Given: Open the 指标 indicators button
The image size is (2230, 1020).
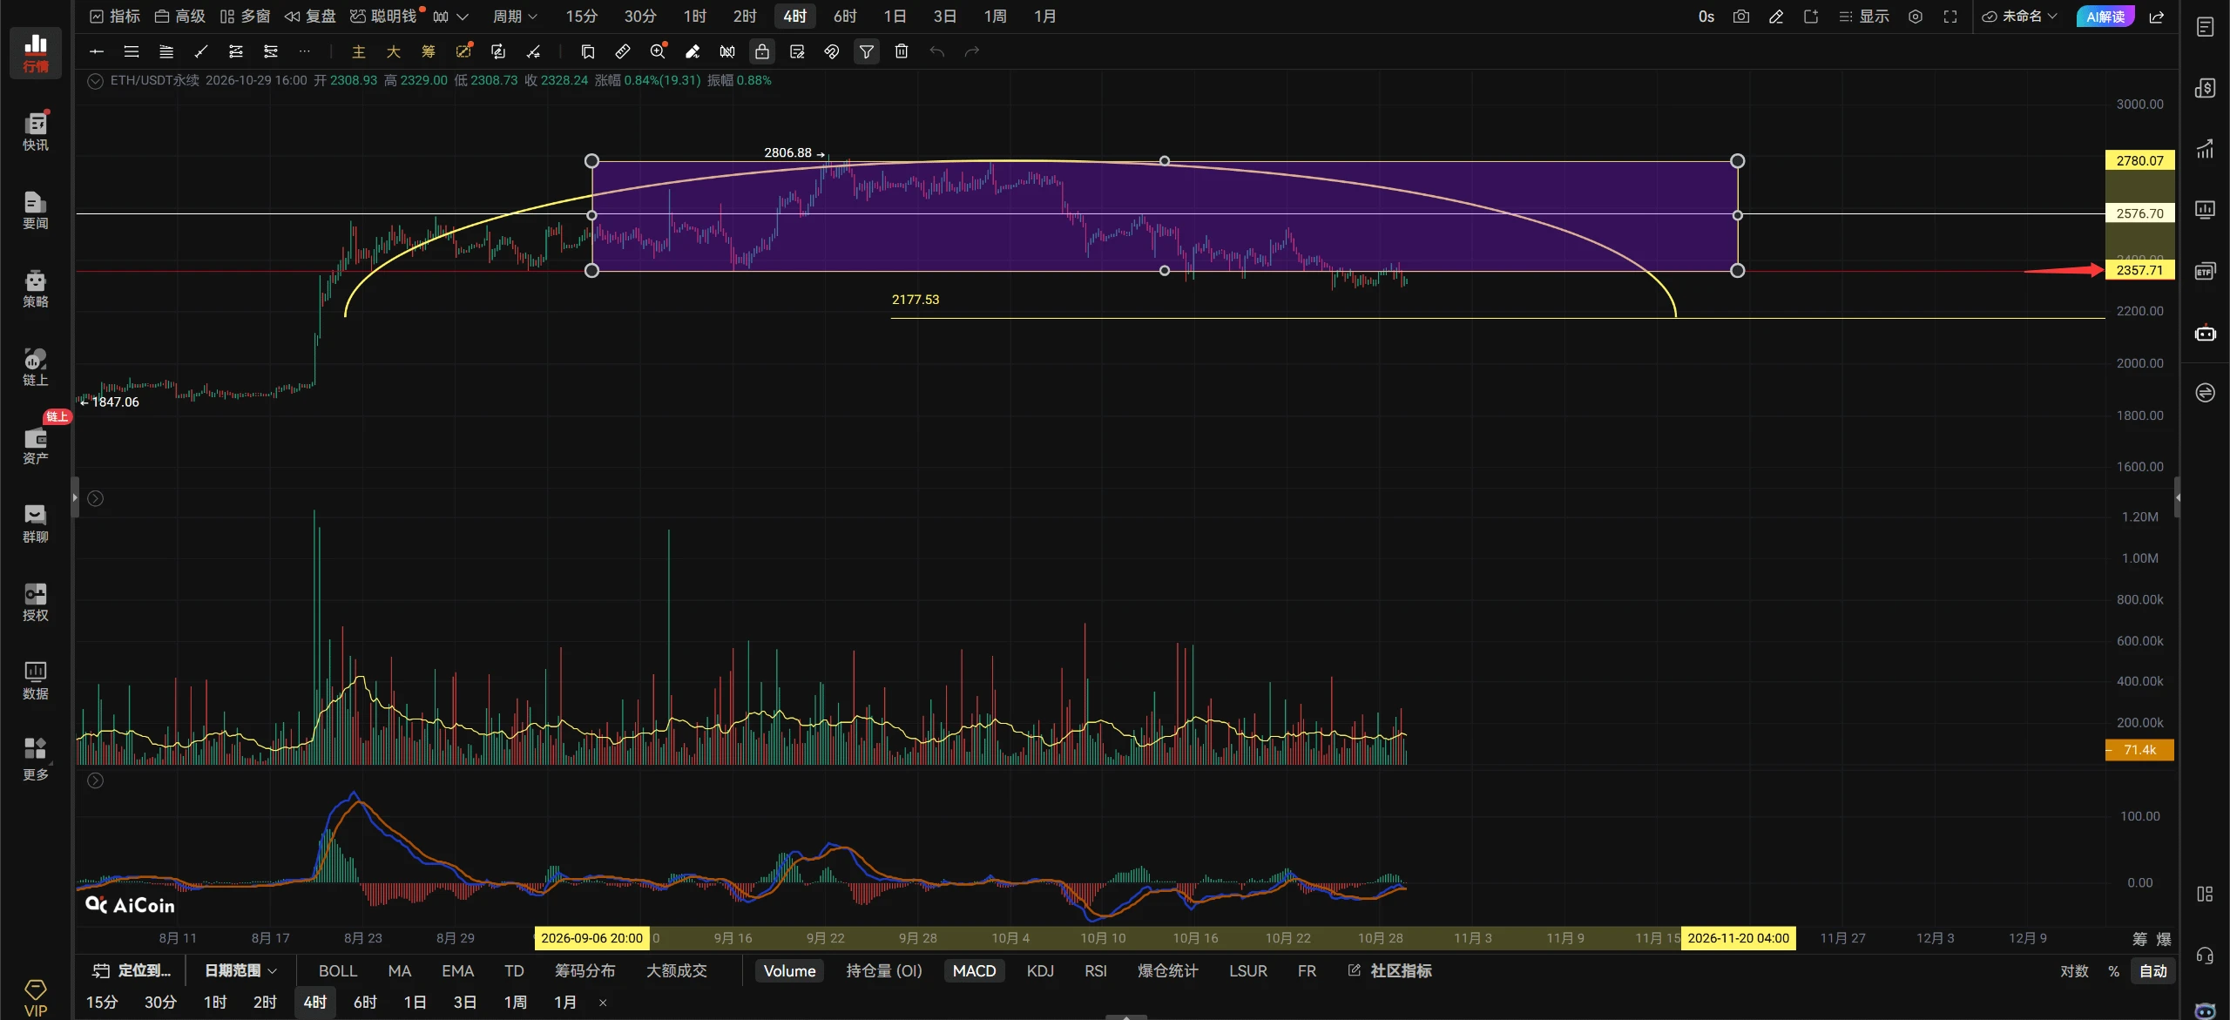Looking at the screenshot, I should tap(115, 17).
